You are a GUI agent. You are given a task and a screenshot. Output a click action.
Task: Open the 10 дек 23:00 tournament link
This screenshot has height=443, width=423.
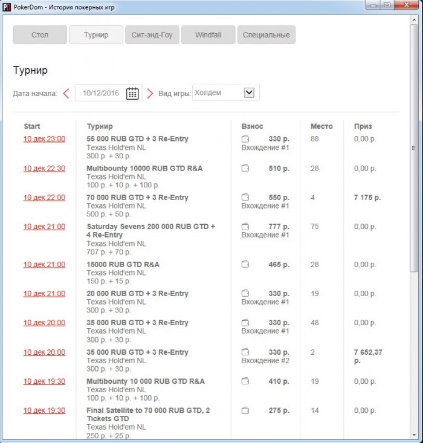[44, 139]
